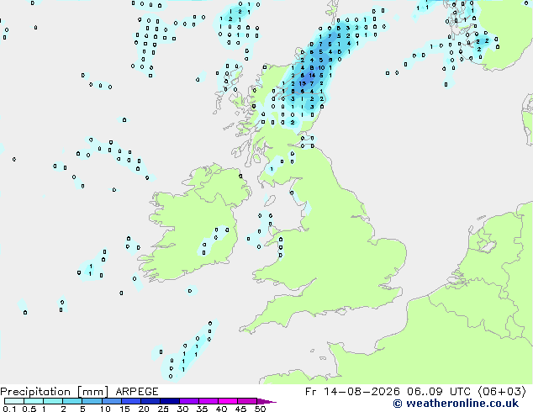Click the "Fr" weekday label

tap(311, 392)
